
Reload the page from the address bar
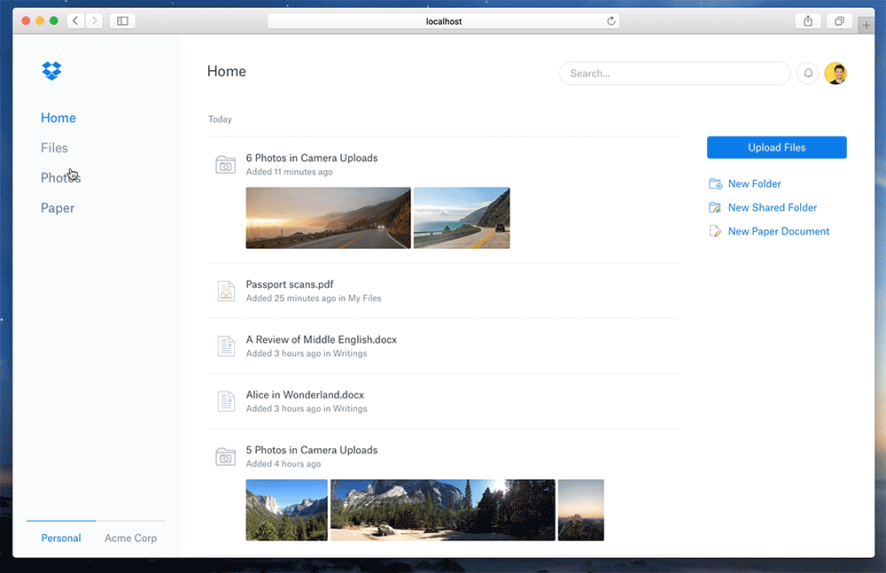point(610,20)
